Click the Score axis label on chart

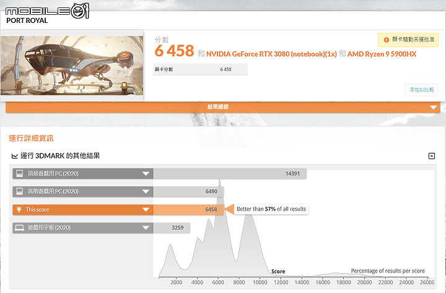(278, 271)
